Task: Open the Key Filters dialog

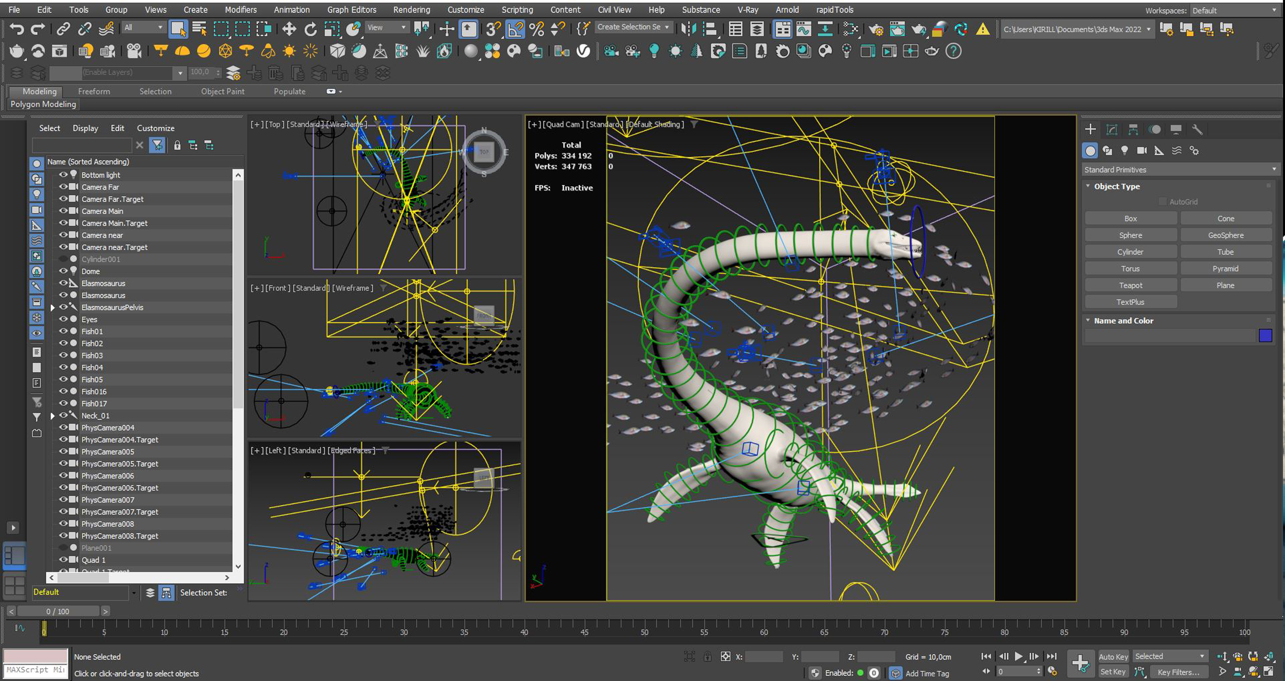Action: 1179,672
